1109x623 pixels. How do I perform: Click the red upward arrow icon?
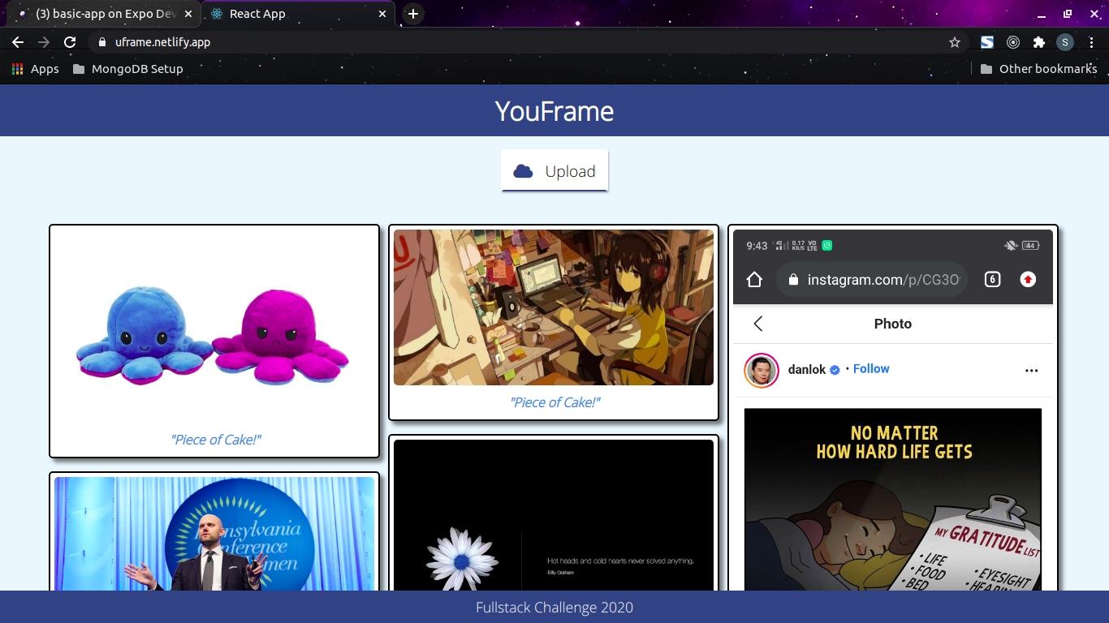(1028, 280)
